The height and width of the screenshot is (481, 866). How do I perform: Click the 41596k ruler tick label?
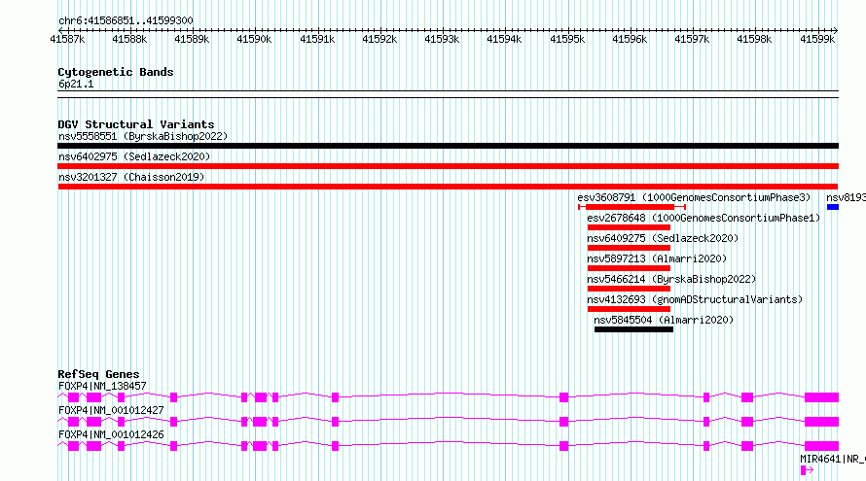click(x=630, y=39)
